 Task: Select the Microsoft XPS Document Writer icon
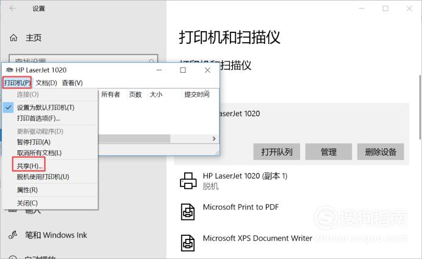pyautogui.click(x=188, y=243)
